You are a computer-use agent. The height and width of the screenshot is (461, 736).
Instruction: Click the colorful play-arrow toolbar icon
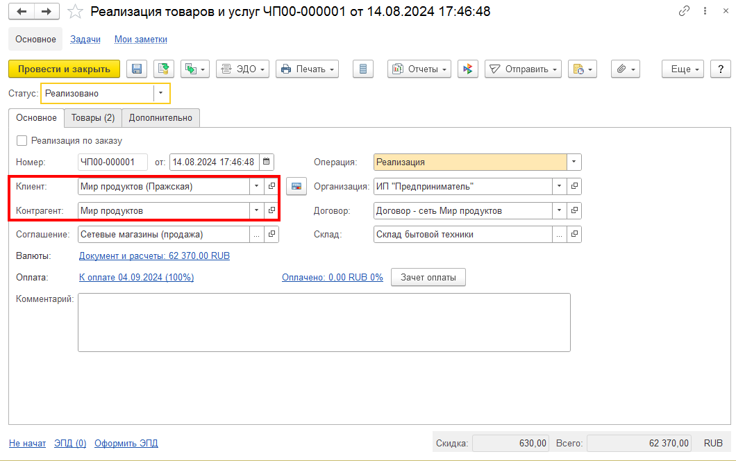468,69
